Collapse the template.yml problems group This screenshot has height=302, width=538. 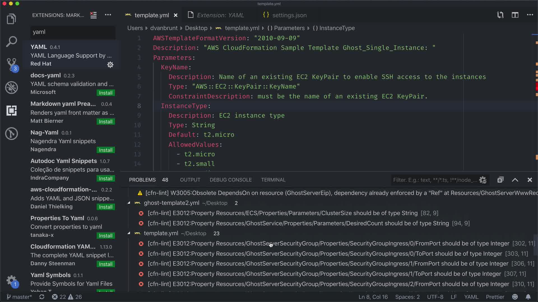pyautogui.click(x=129, y=233)
